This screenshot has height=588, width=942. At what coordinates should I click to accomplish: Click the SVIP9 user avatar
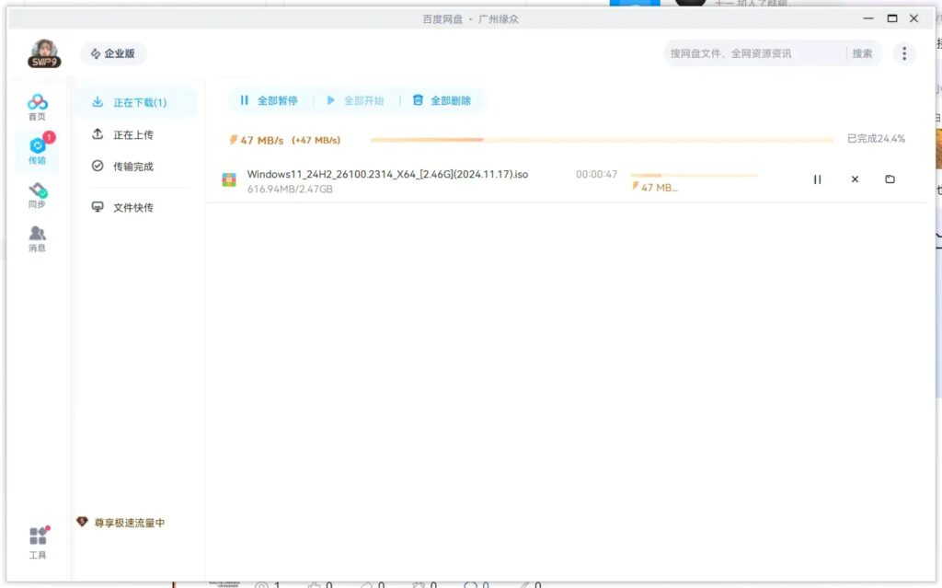pyautogui.click(x=44, y=54)
